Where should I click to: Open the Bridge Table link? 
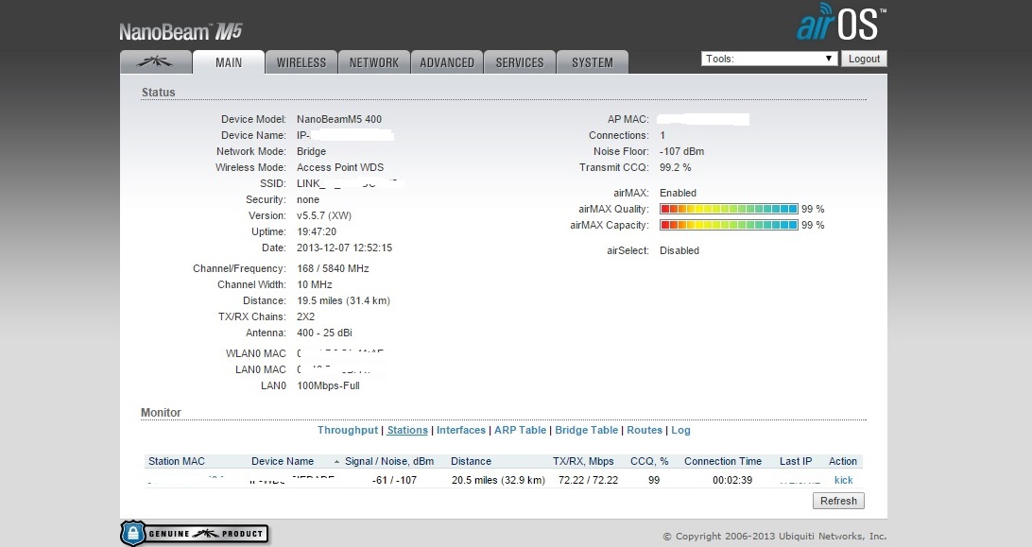(x=587, y=430)
